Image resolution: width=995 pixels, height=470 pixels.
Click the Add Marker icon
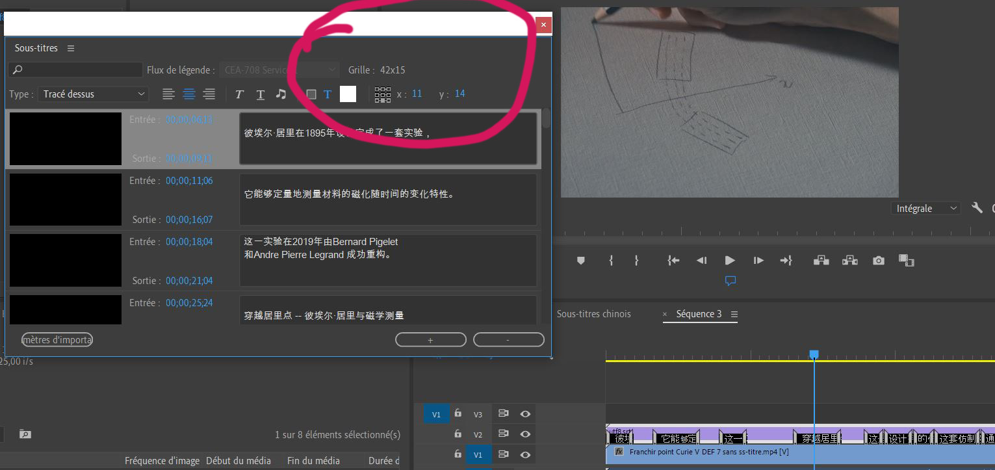pos(581,261)
